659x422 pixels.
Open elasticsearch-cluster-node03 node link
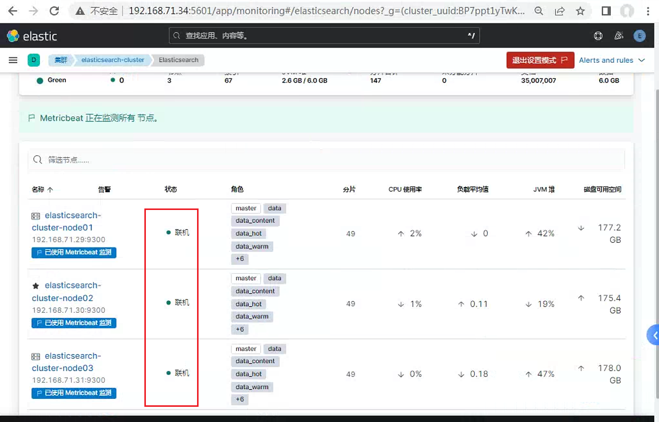coord(66,362)
